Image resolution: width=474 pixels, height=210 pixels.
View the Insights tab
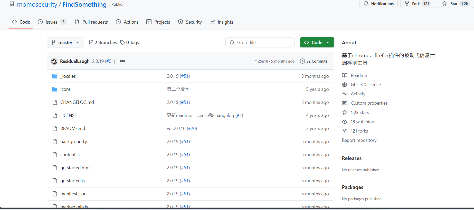pyautogui.click(x=221, y=22)
